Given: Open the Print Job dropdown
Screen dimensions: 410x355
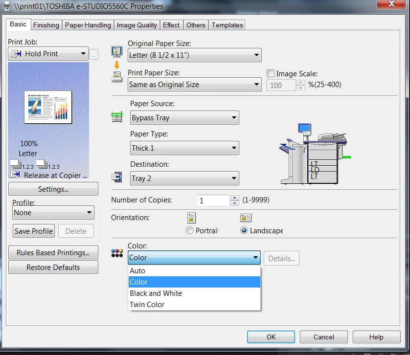Looking at the screenshot, I should click(48, 54).
